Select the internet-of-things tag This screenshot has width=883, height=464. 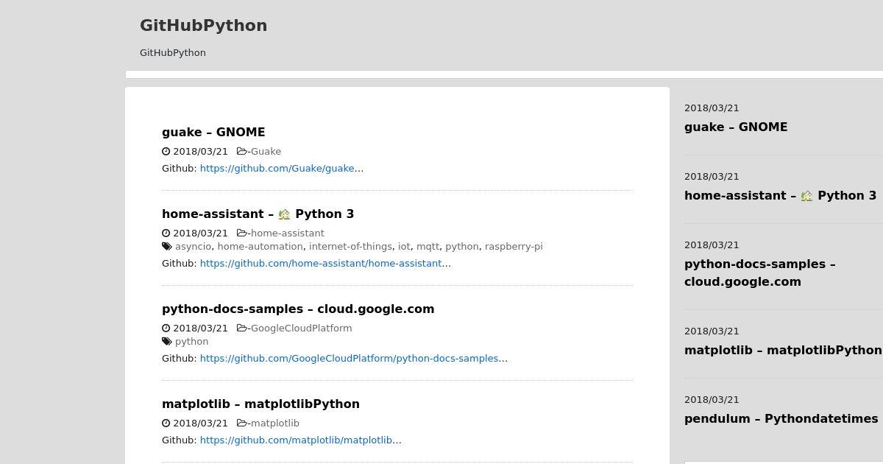click(x=350, y=247)
